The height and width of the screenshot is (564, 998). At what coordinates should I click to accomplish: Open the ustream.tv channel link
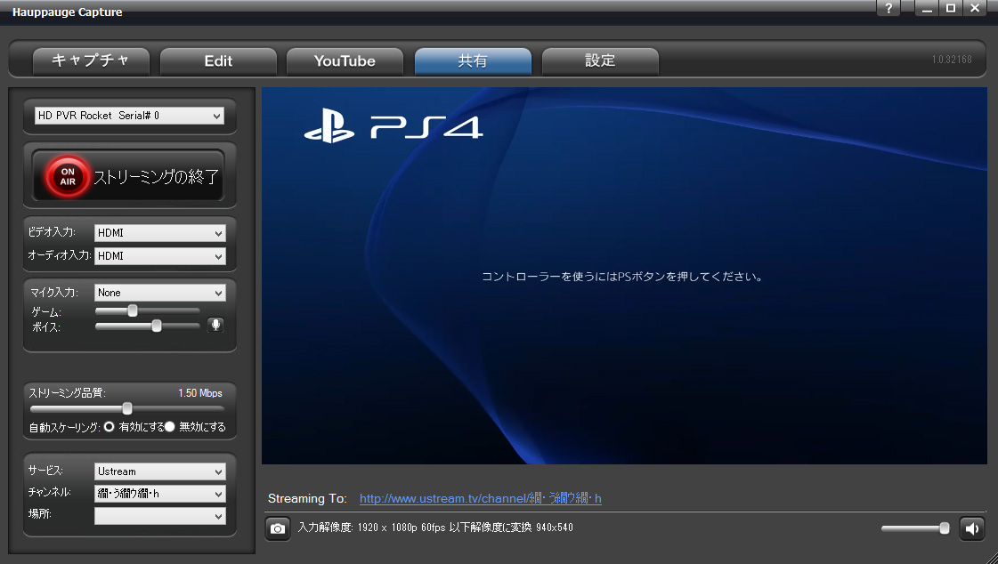pos(481,498)
